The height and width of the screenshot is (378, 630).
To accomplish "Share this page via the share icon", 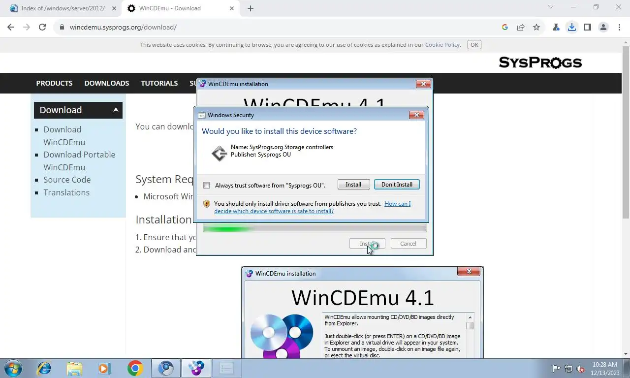I will coord(521,28).
